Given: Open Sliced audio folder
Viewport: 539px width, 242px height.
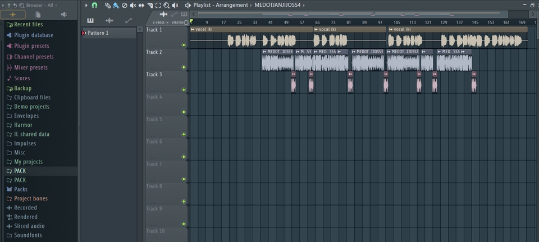Looking at the screenshot, I should 25,226.
